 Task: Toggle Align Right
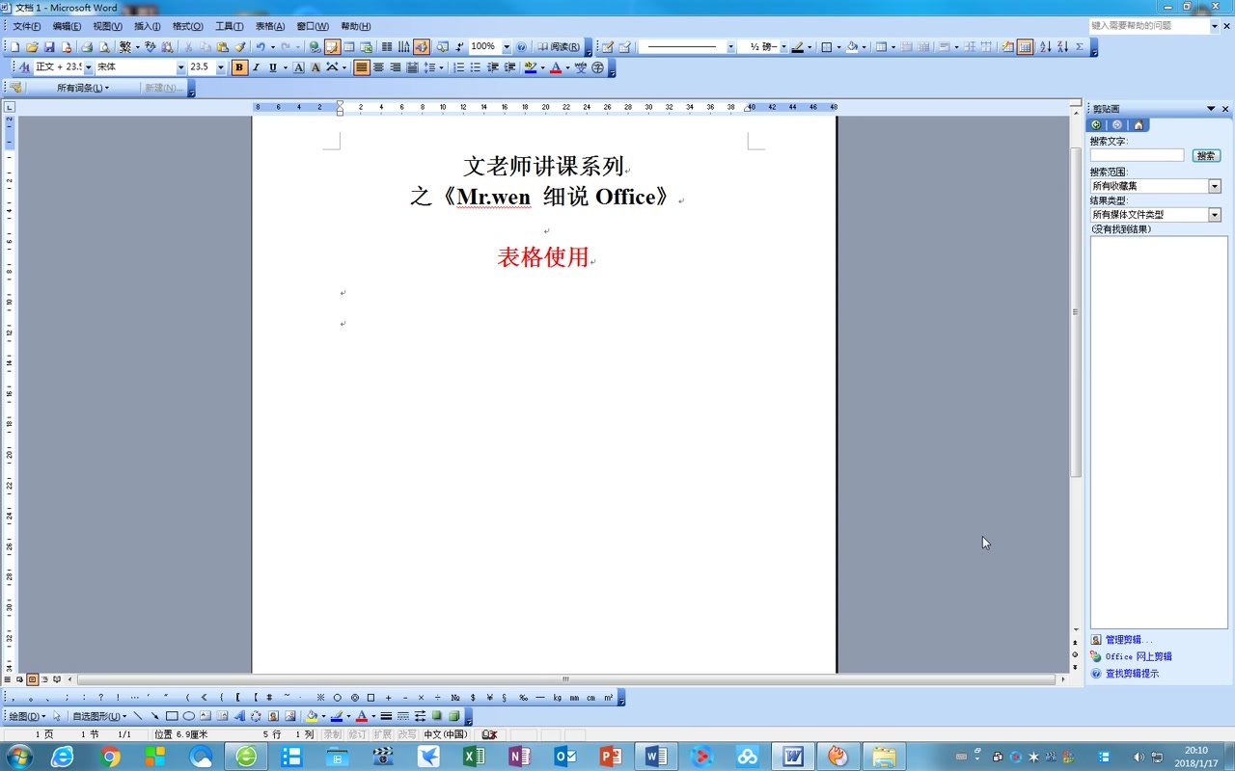(396, 67)
